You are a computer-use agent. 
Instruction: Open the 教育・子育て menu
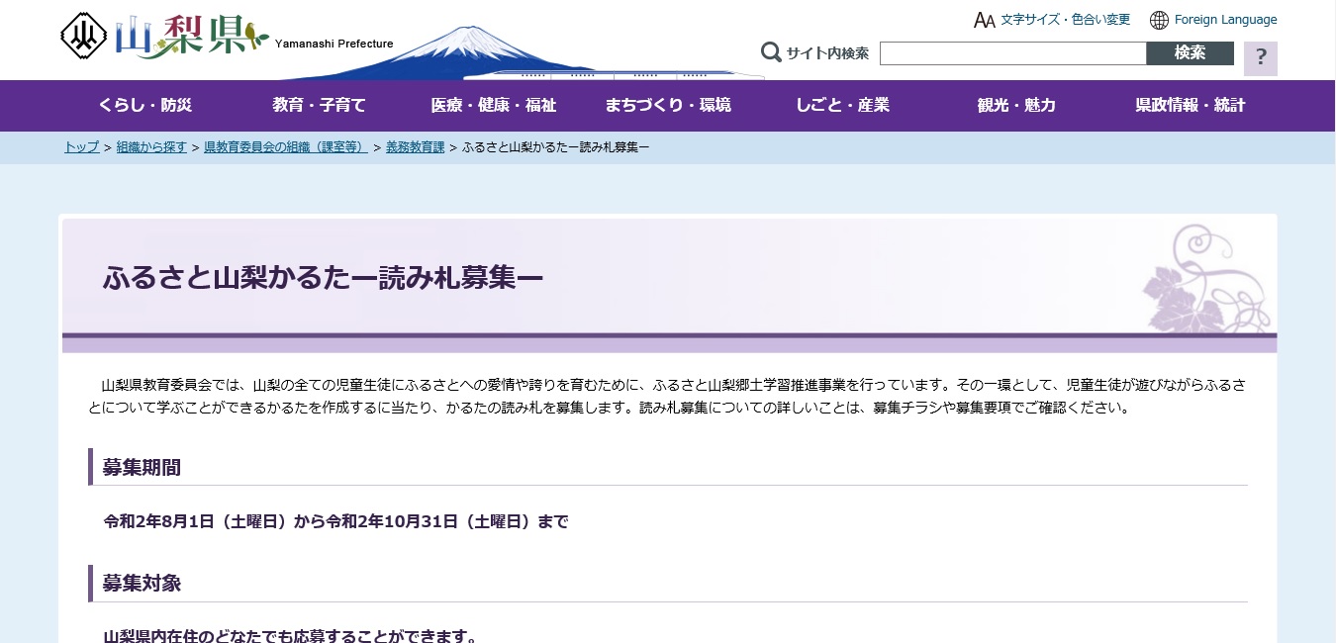[x=319, y=105]
